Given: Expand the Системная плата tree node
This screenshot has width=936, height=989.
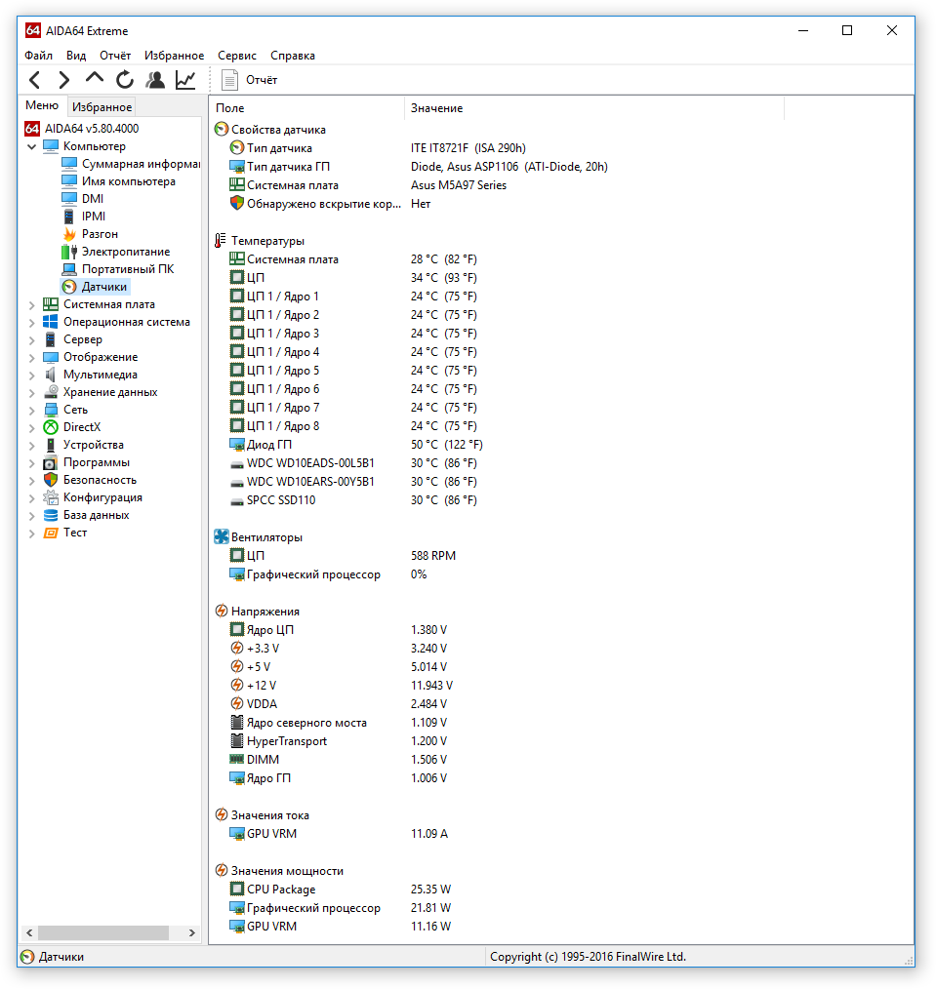Looking at the screenshot, I should (31, 304).
